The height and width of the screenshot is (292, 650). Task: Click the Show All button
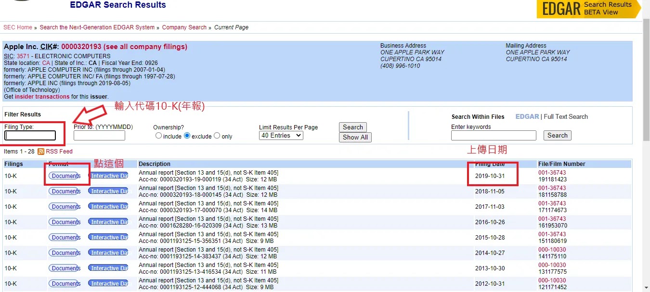[x=355, y=137]
